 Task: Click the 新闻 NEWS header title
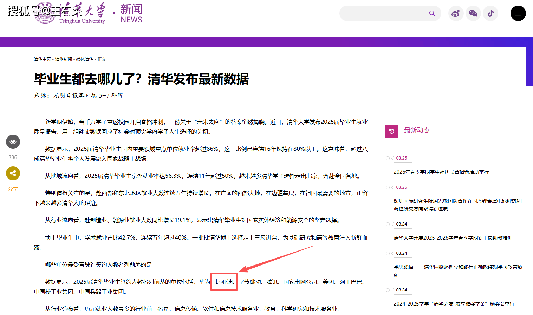131,13
